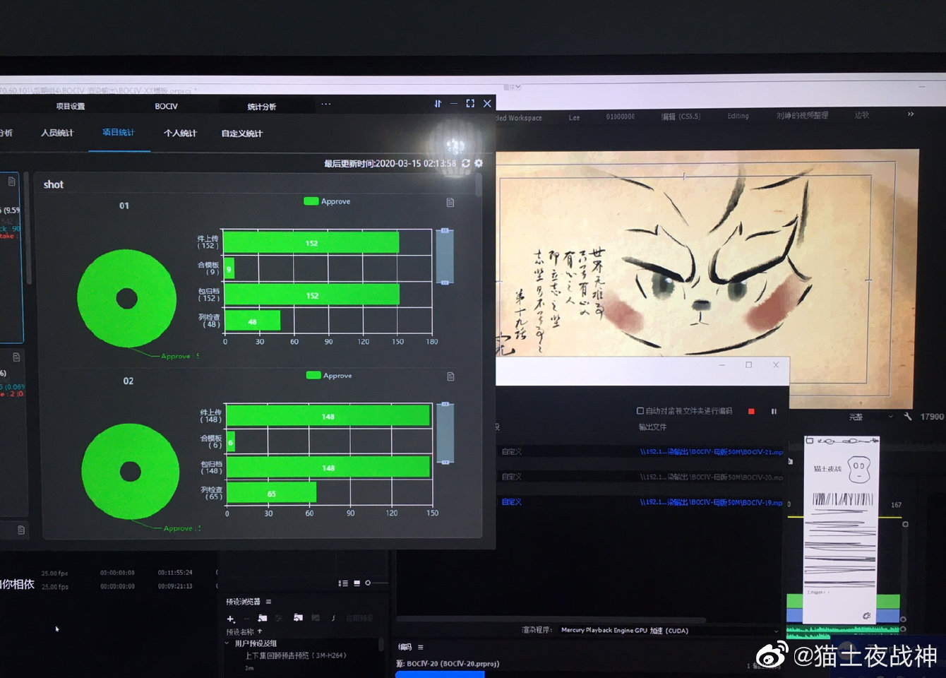
Task: Select the Editing workspace in Premiere
Action: (x=738, y=116)
